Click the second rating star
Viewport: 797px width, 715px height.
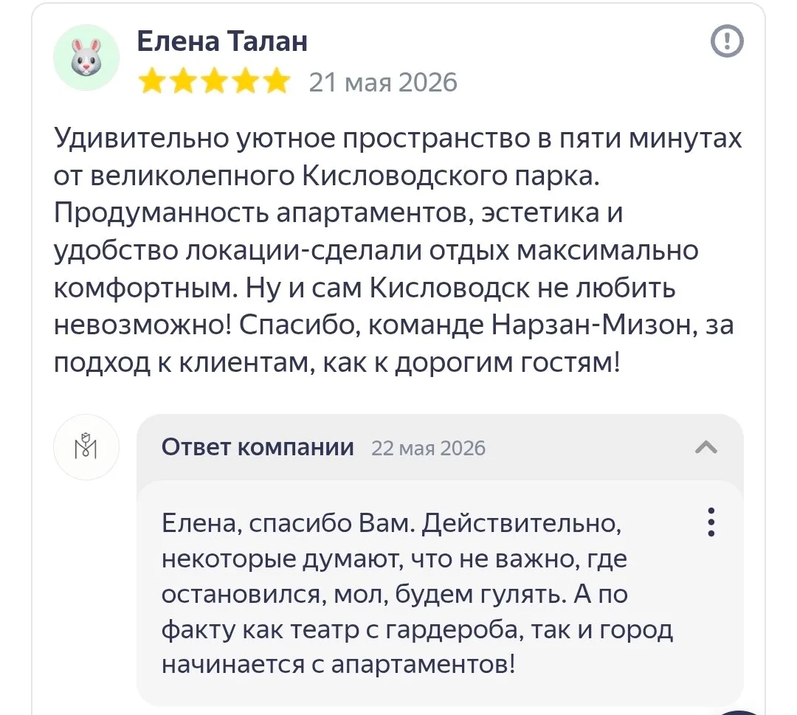click(183, 81)
